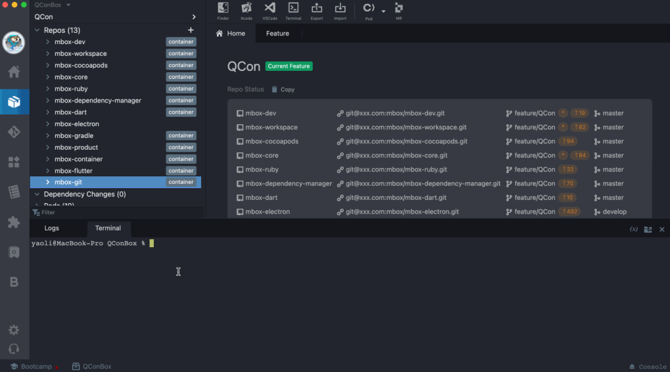Open workspace in Finder from toolbar

tap(223, 11)
